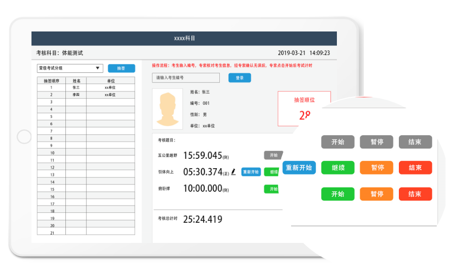
Task: Click the blue 抽签 button
Action: pos(121,68)
